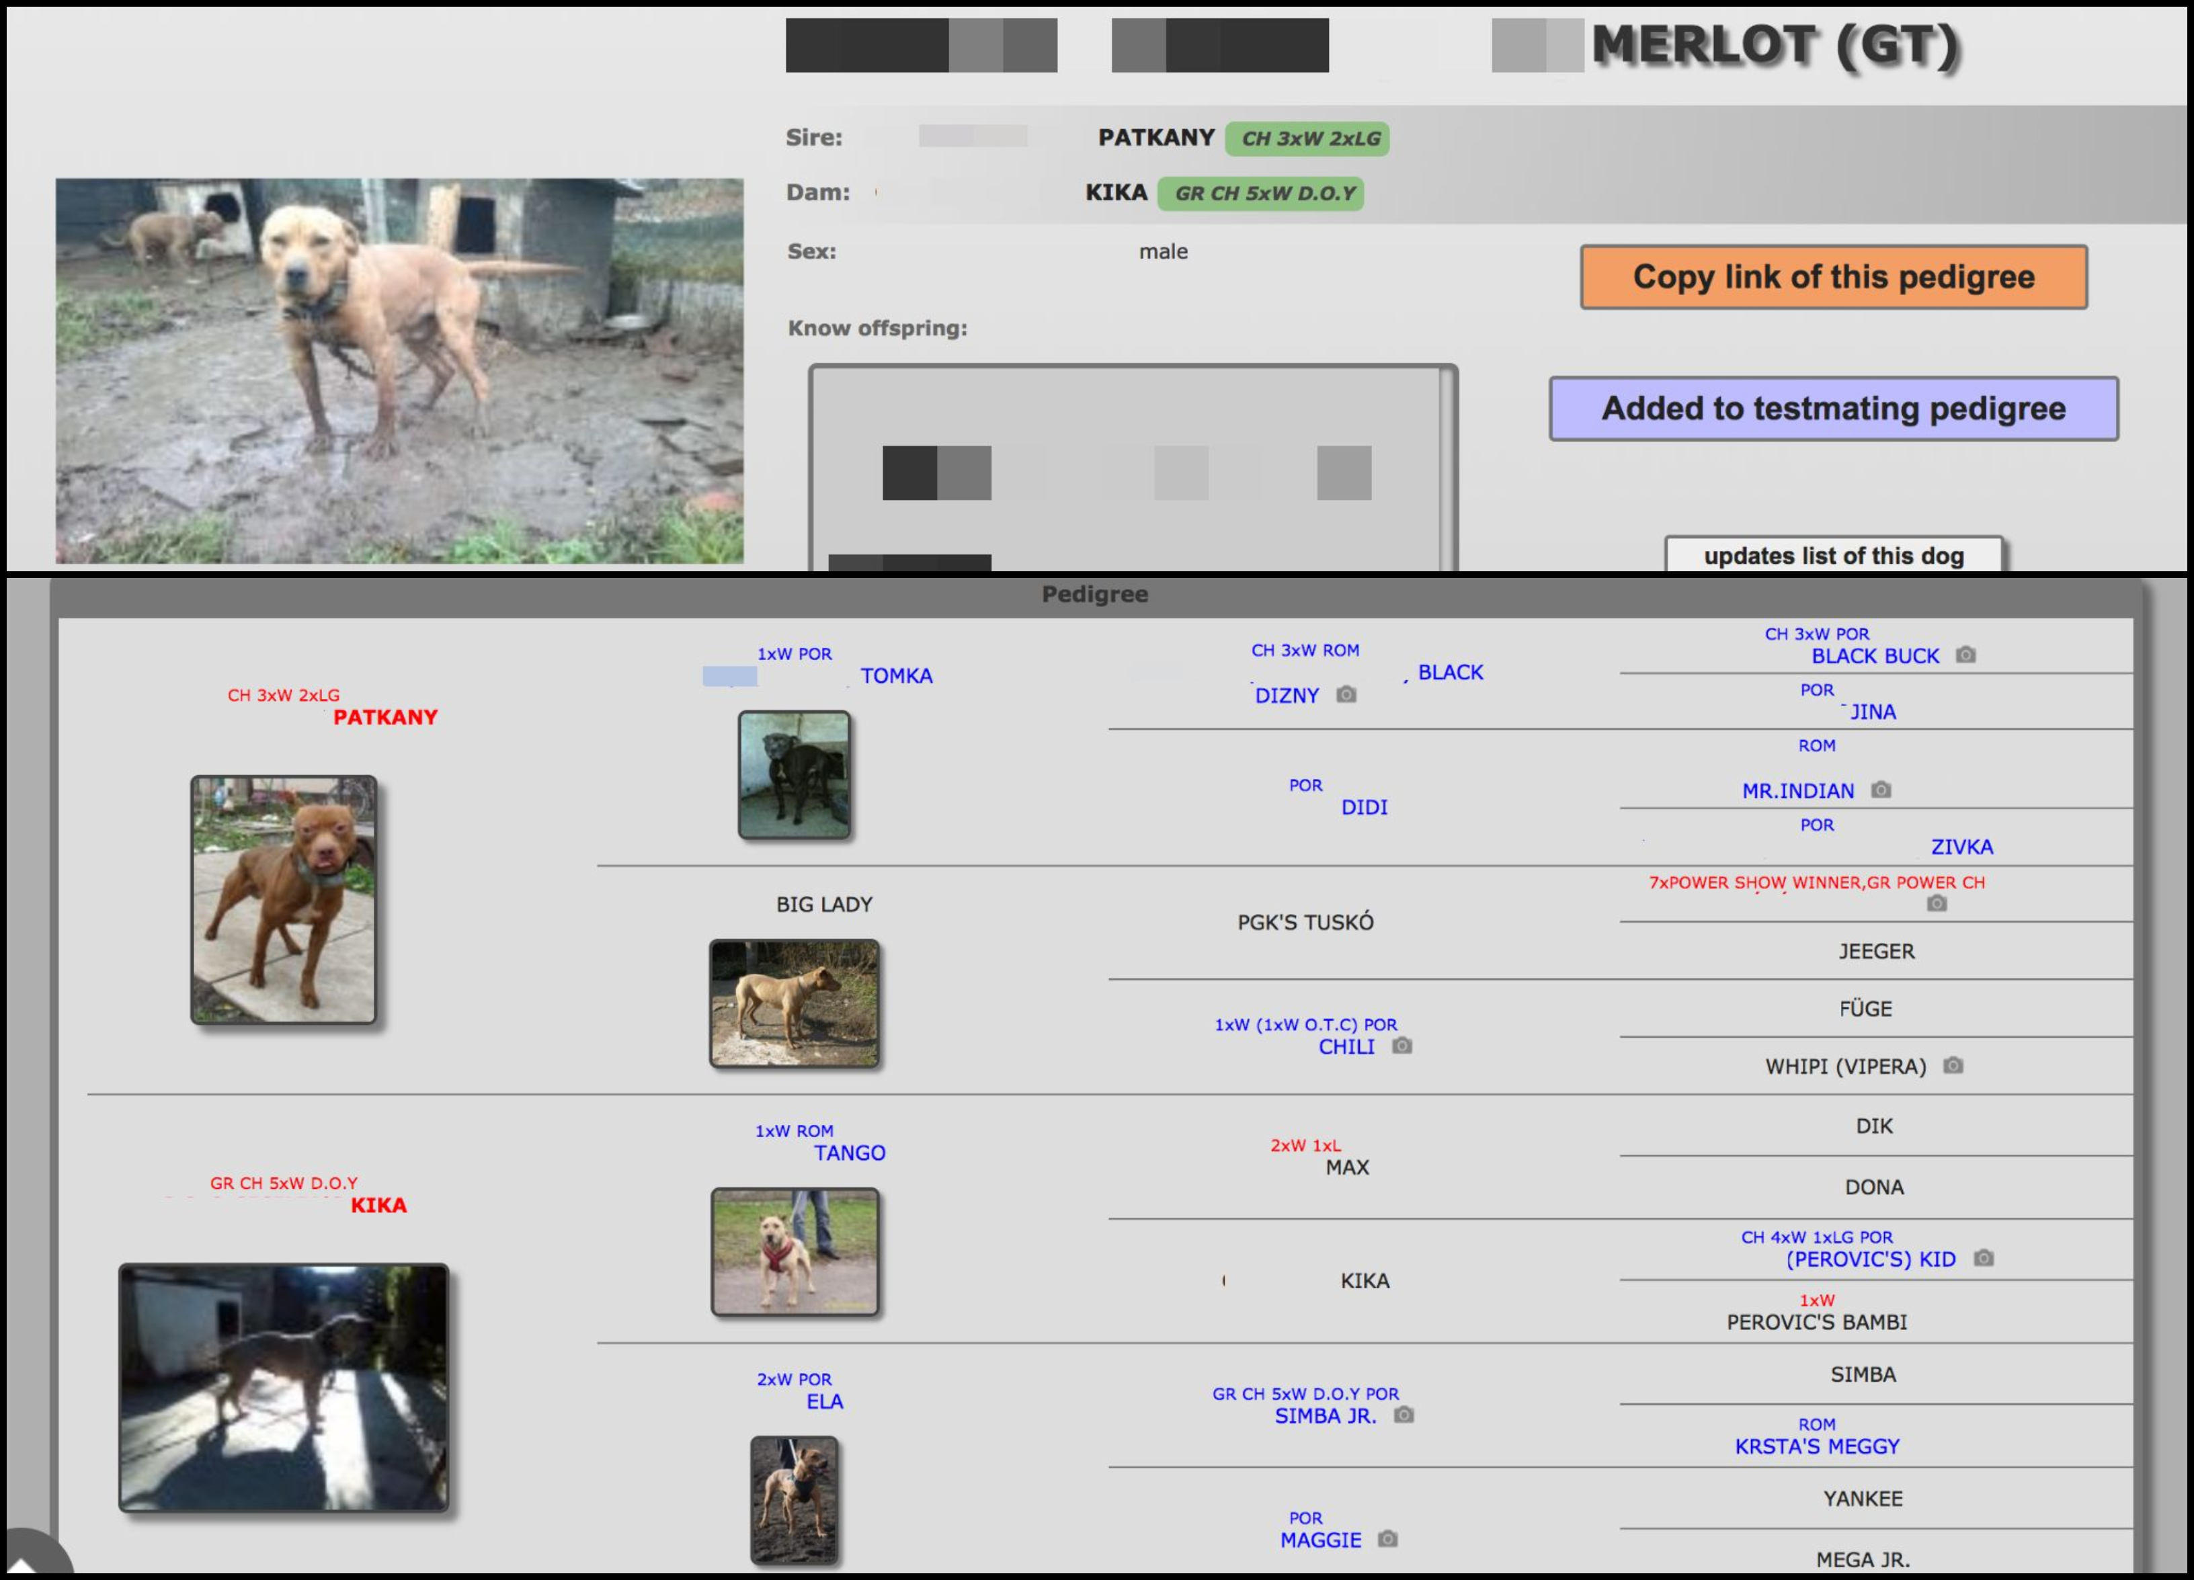The height and width of the screenshot is (1580, 2194).
Task: Click camera icon beside (PEROVIC'S) KID
Action: [1983, 1258]
